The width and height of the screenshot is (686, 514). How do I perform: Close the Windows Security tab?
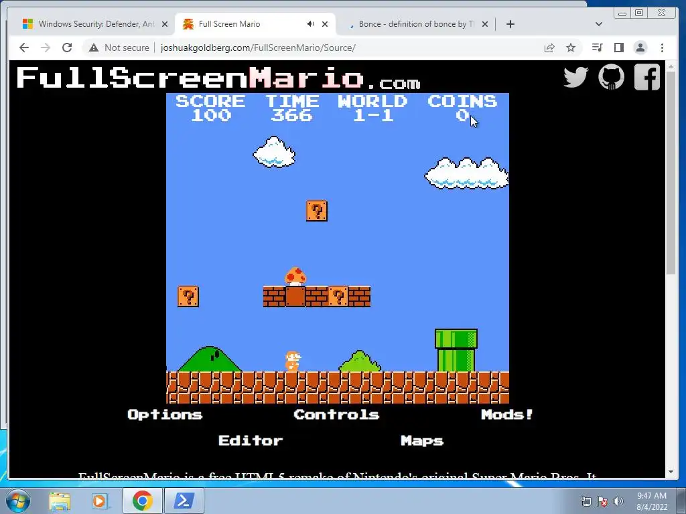tap(165, 24)
